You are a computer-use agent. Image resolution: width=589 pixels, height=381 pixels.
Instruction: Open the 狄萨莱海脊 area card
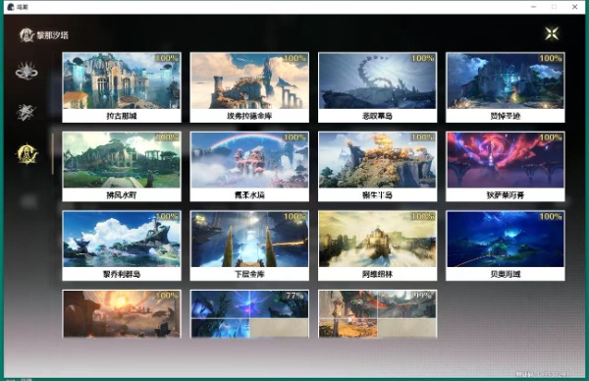[506, 167]
